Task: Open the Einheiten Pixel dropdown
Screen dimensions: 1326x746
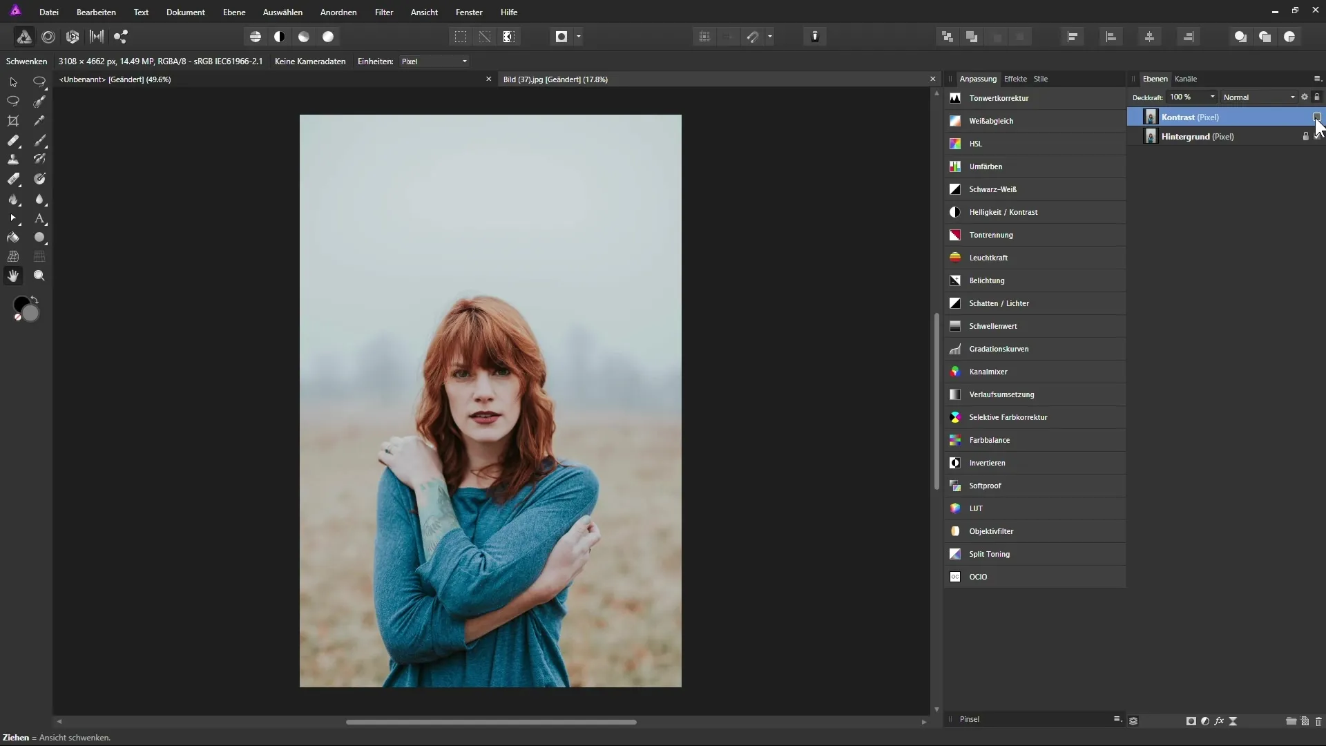Action: [434, 61]
